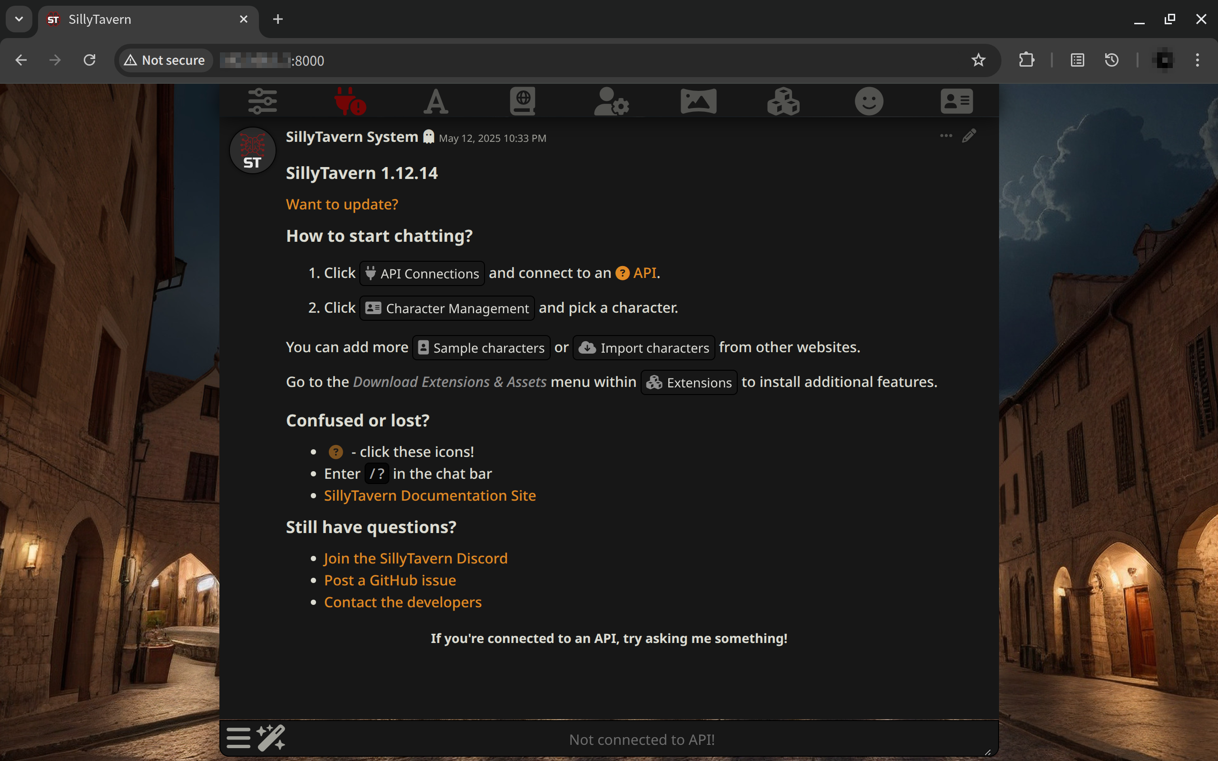The image size is (1218, 761).
Task: Open Character Management ID card icon
Action: pyautogui.click(x=956, y=101)
